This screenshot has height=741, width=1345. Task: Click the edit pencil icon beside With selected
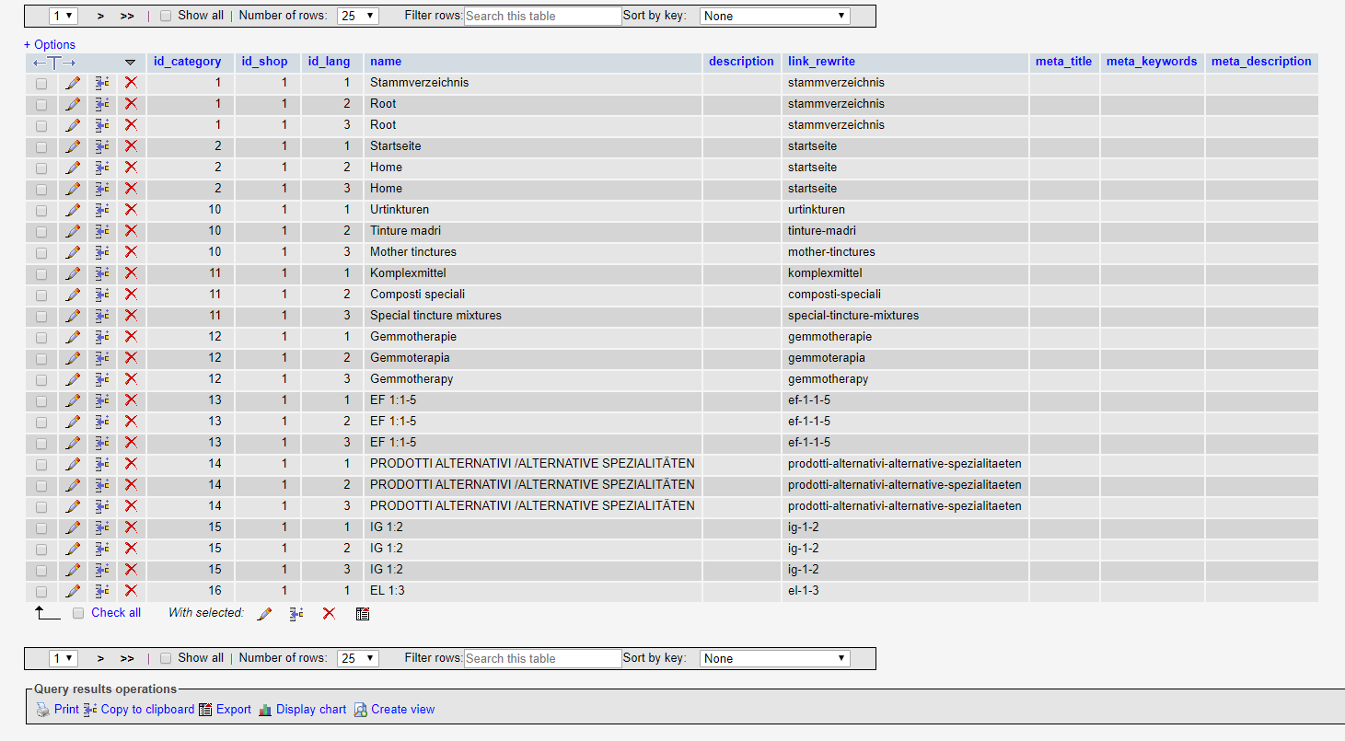264,613
